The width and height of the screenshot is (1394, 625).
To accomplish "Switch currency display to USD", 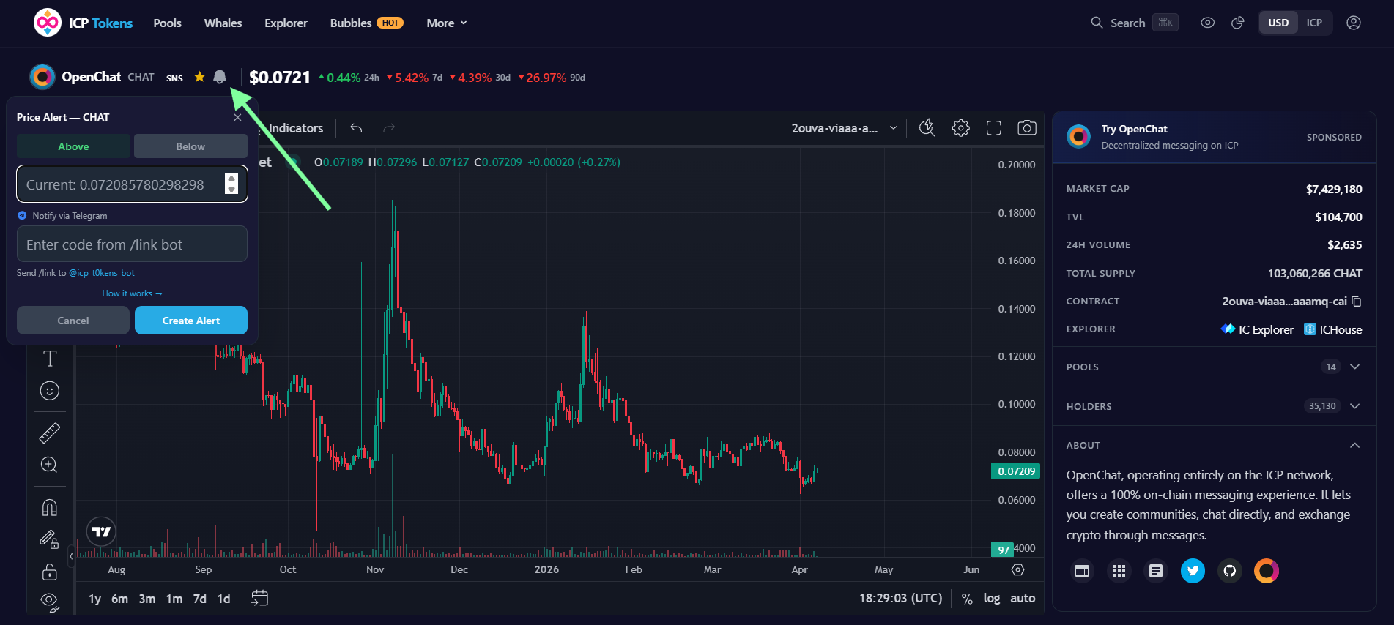I will [x=1278, y=23].
